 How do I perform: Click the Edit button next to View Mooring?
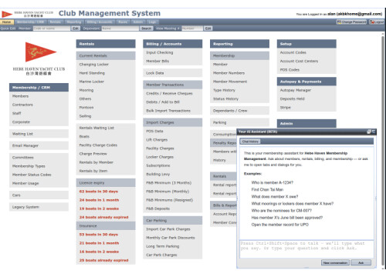coord(208,28)
